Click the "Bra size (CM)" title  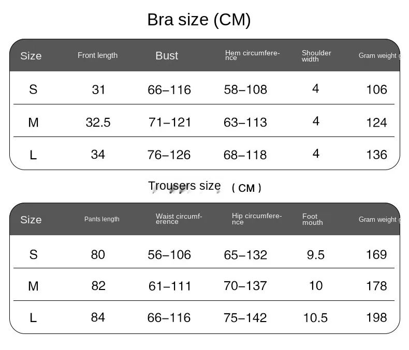199,20
